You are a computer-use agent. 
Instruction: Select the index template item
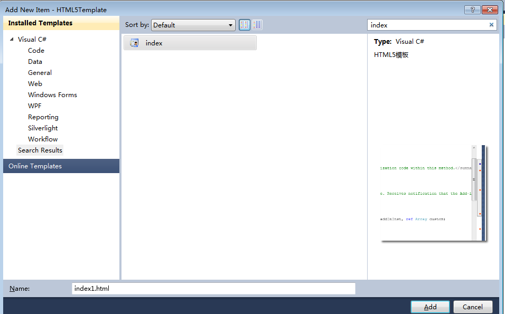[x=190, y=43]
